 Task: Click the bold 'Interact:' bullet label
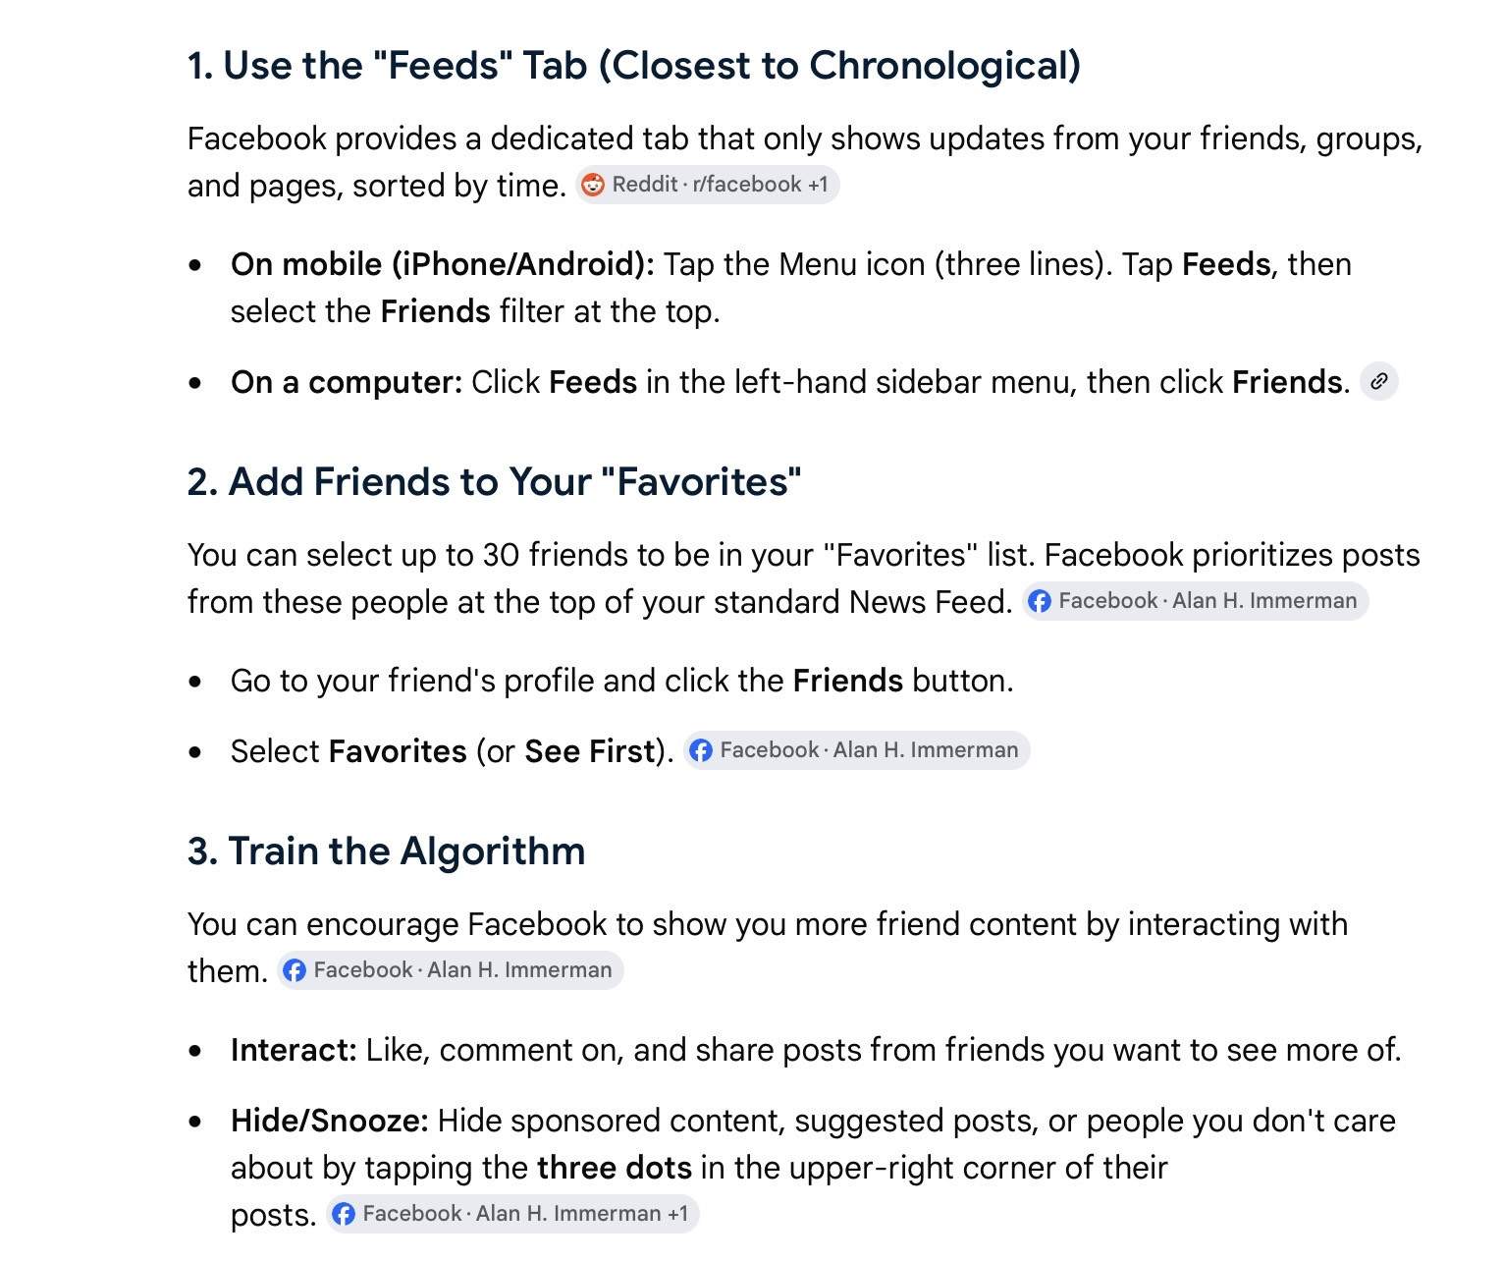click(x=294, y=1050)
